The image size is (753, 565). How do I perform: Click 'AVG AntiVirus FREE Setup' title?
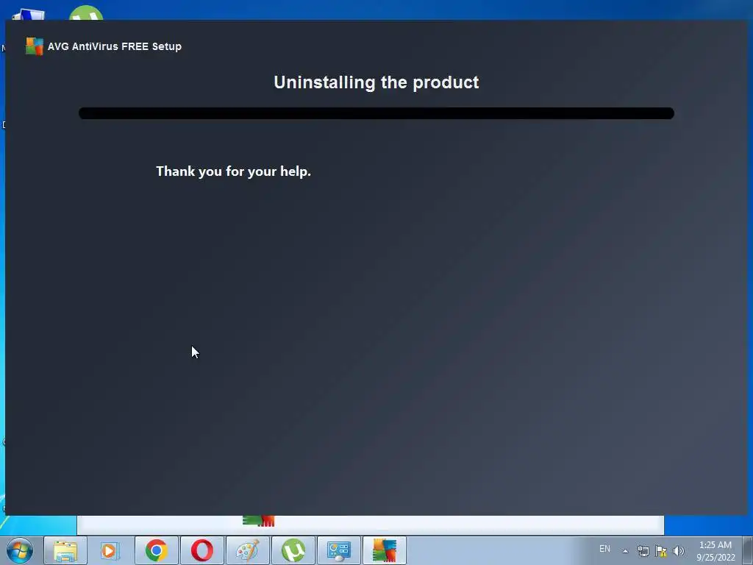(115, 46)
